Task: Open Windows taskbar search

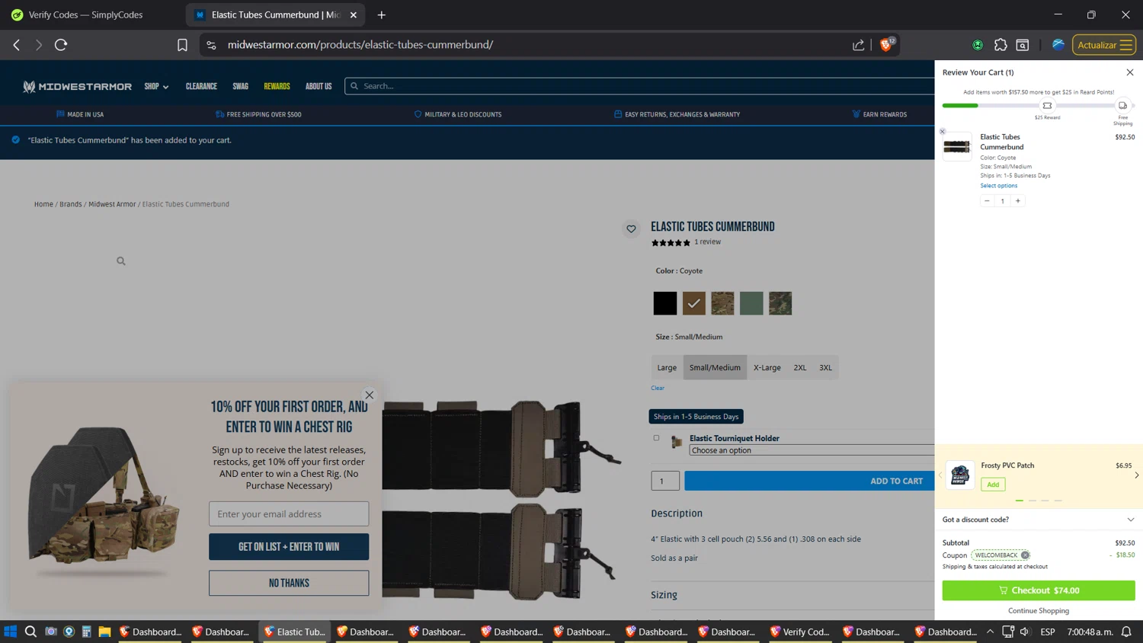Action: (30, 632)
